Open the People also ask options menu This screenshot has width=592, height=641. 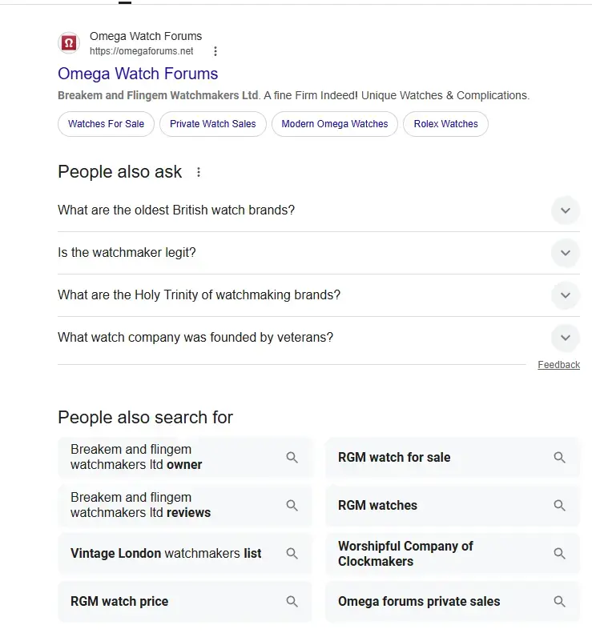[199, 172]
